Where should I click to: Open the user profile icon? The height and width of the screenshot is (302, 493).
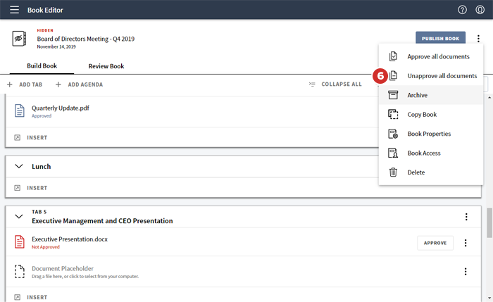[x=480, y=10]
